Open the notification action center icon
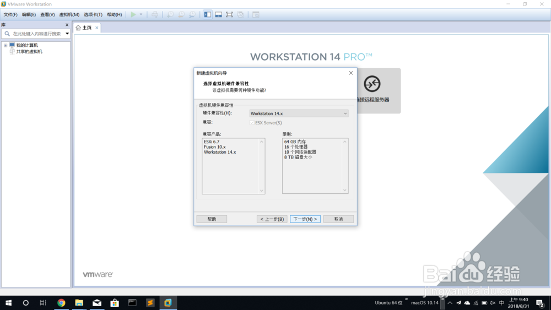Screen dimensions: 551x310 click(541, 303)
